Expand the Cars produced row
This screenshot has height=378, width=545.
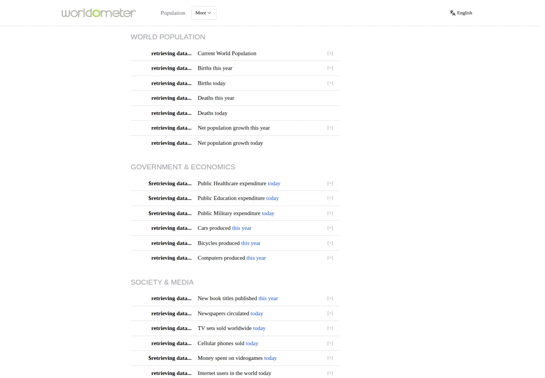pos(330,228)
